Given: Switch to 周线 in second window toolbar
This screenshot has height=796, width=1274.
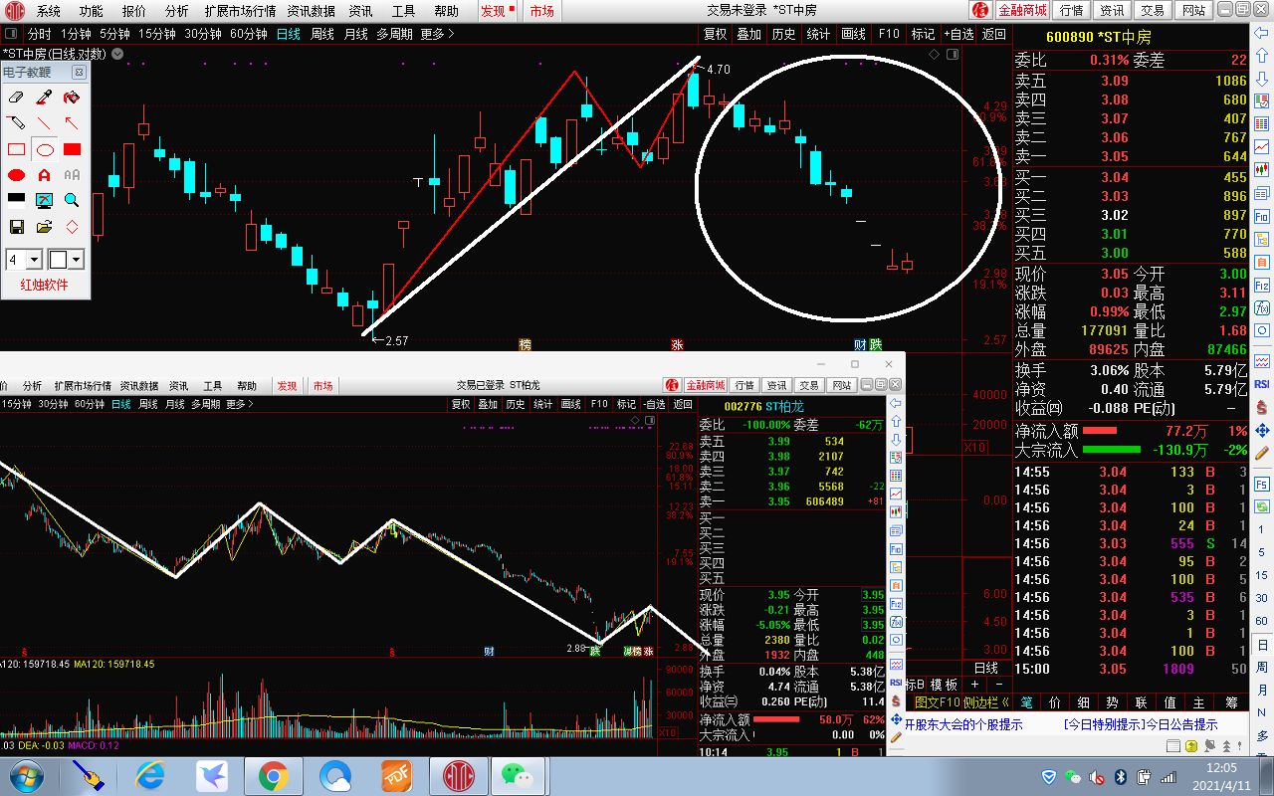Looking at the screenshot, I should click(x=147, y=404).
